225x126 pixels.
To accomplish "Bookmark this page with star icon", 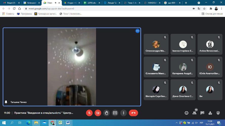I will coord(204,9).
